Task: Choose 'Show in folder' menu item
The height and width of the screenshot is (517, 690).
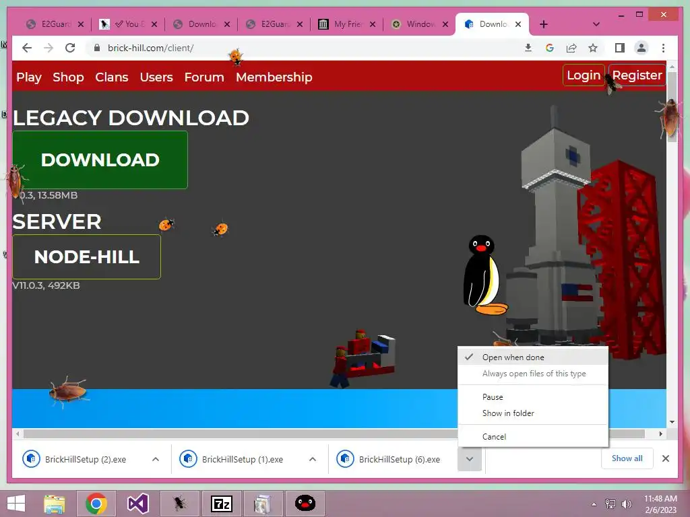Action: [x=533, y=413]
